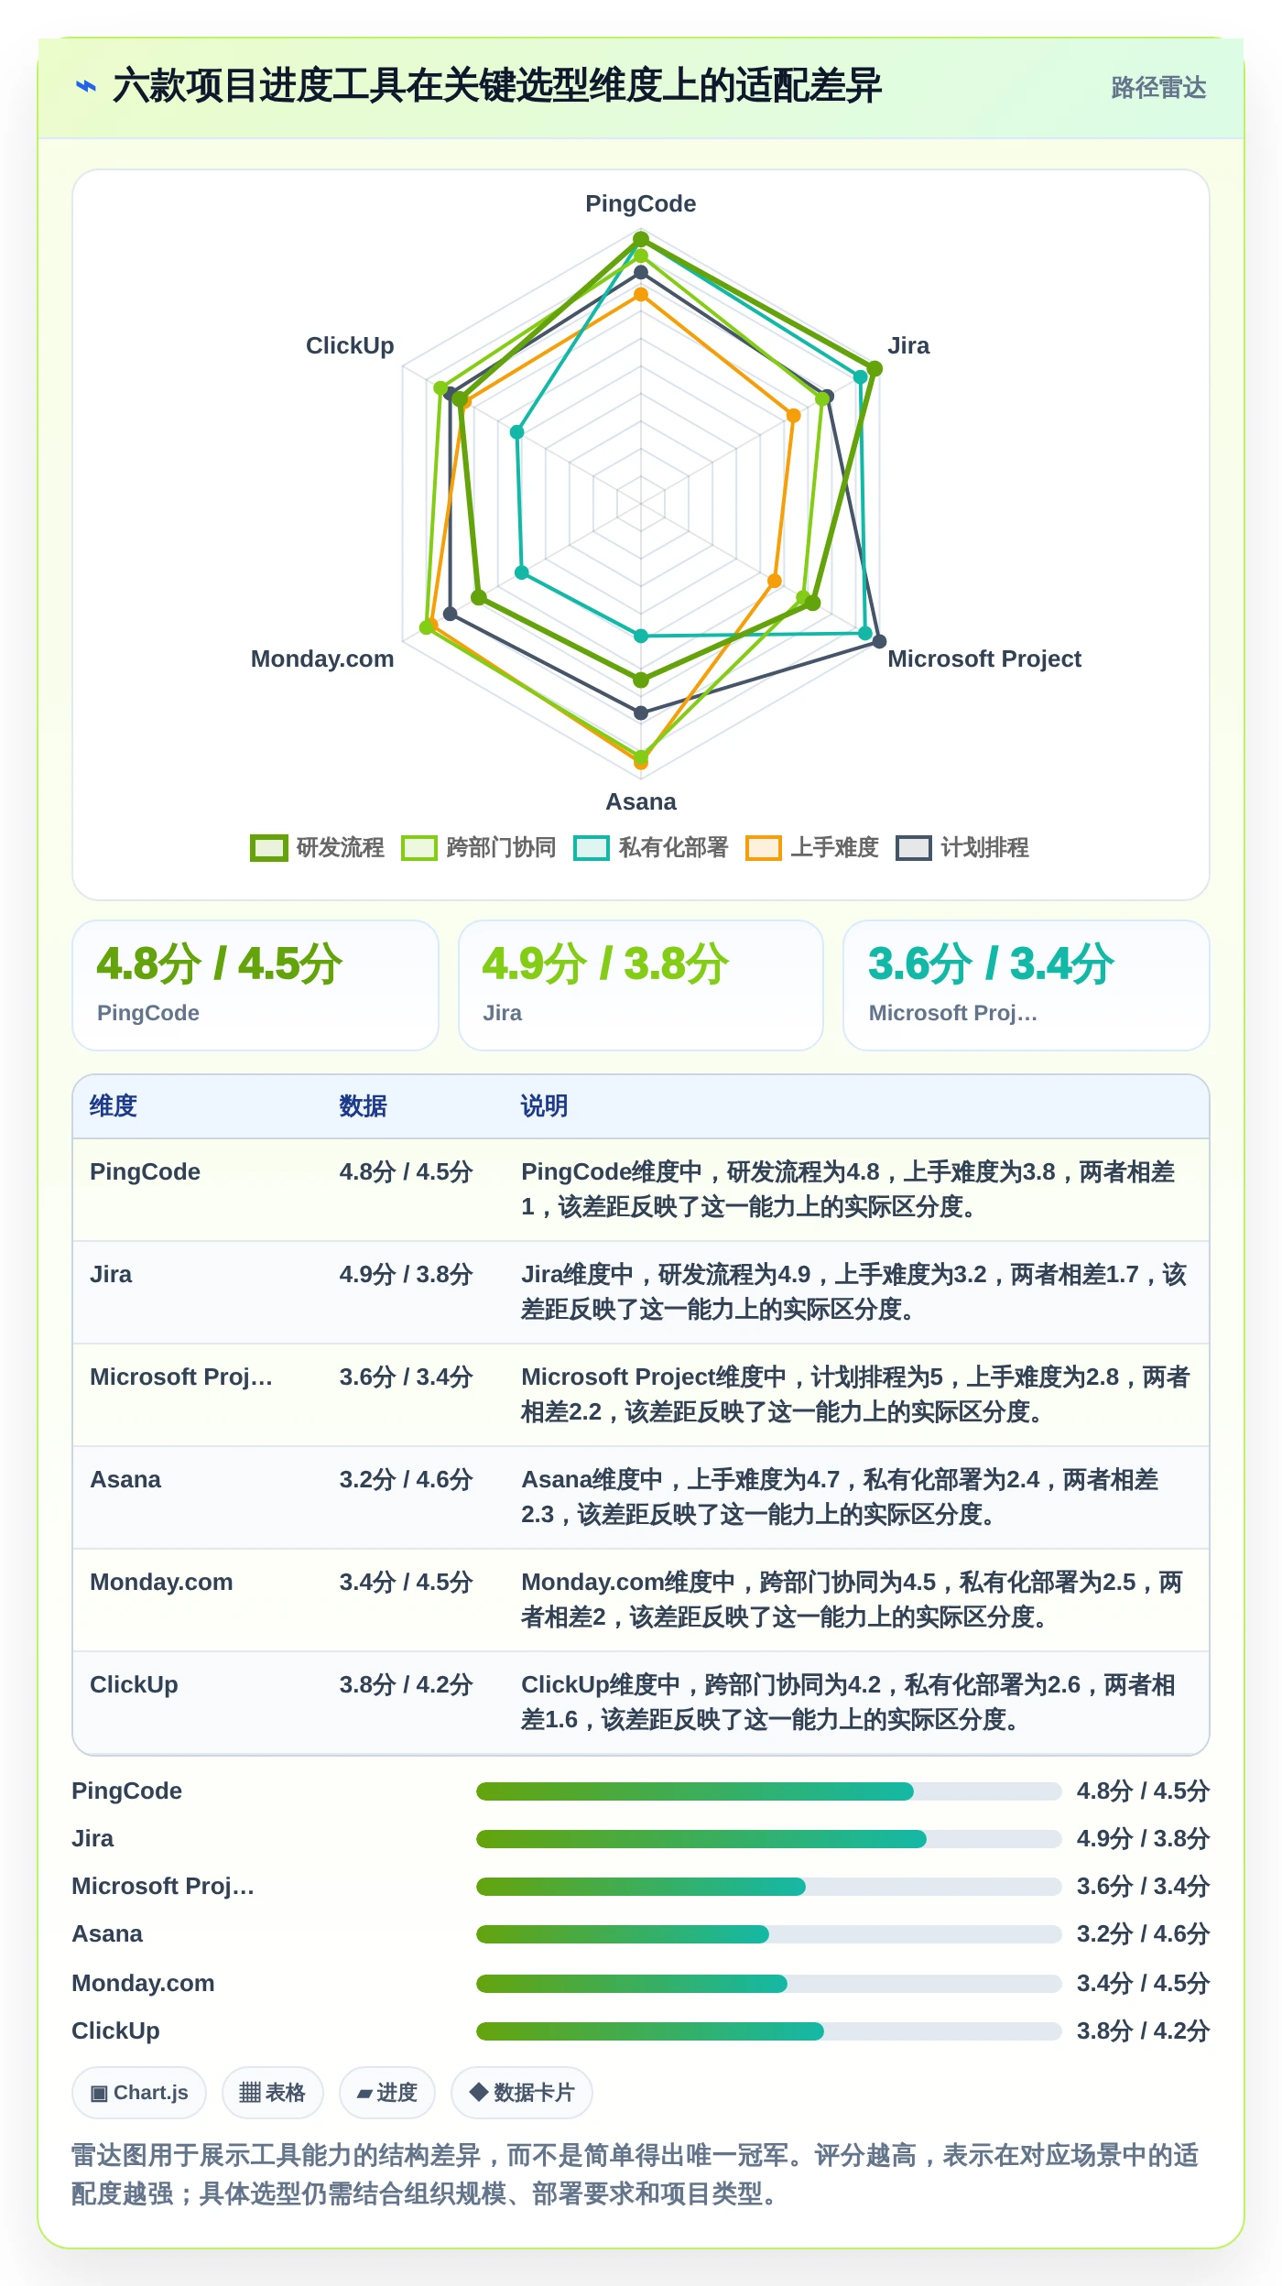The height and width of the screenshot is (2286, 1282).
Task: Click the 计划排程 legend label
Action: [x=985, y=848]
